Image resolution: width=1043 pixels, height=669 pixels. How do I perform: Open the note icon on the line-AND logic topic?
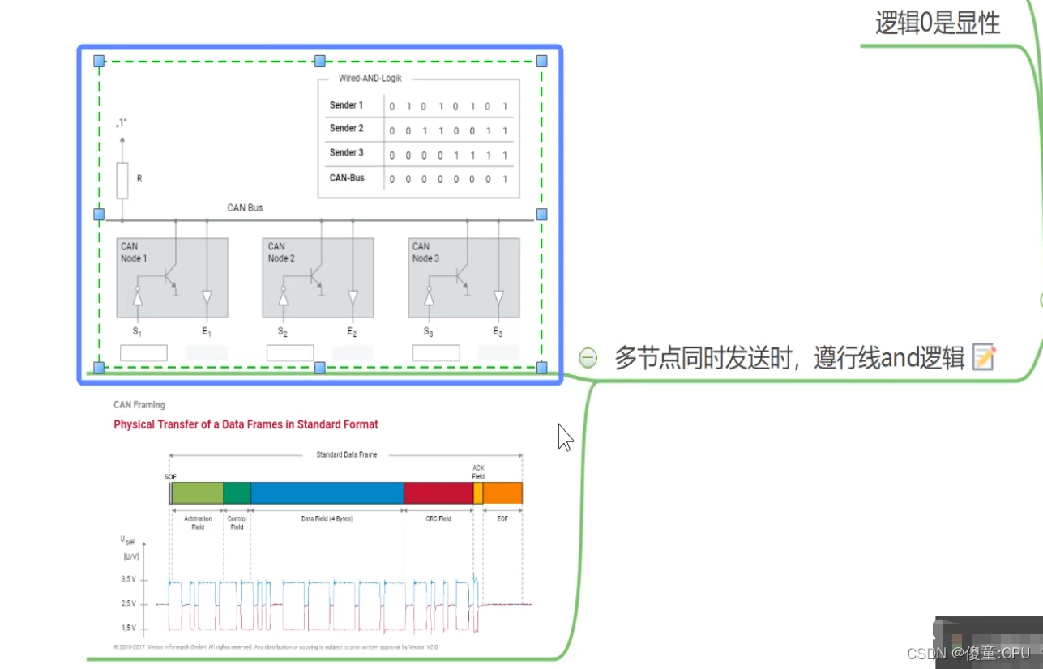pyautogui.click(x=984, y=357)
